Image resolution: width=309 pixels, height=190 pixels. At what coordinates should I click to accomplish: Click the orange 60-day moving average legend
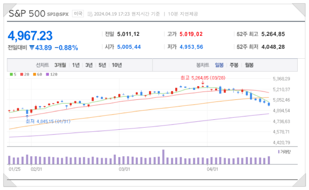[38, 74]
